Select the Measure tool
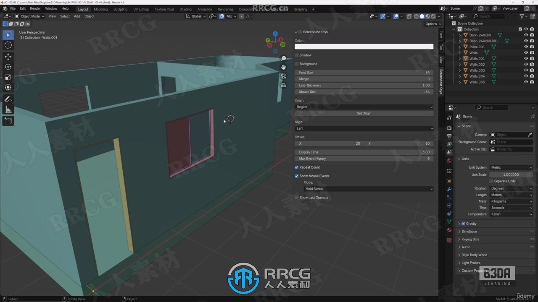This screenshot has height=302, width=538. (8, 109)
